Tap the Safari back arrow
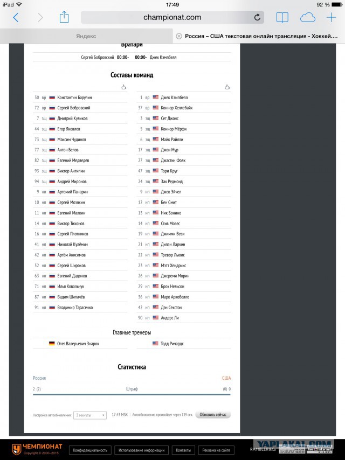The height and width of the screenshot is (460, 345). click(x=16, y=18)
